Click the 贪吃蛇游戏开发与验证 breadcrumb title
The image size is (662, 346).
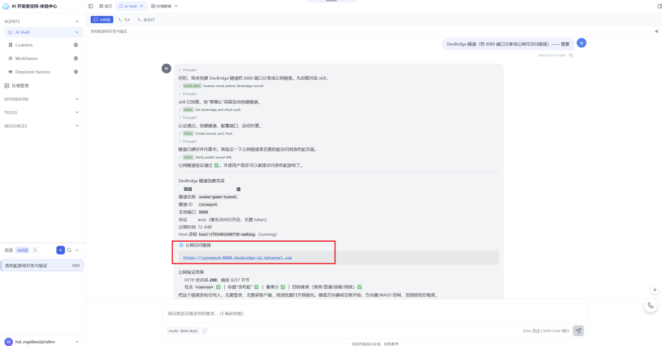click(108, 31)
